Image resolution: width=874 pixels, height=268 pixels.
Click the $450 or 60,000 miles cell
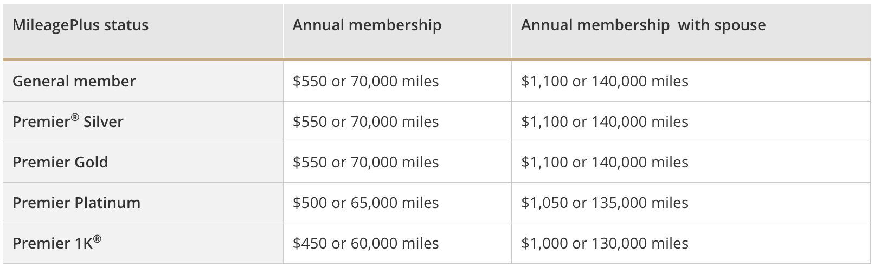(x=365, y=244)
